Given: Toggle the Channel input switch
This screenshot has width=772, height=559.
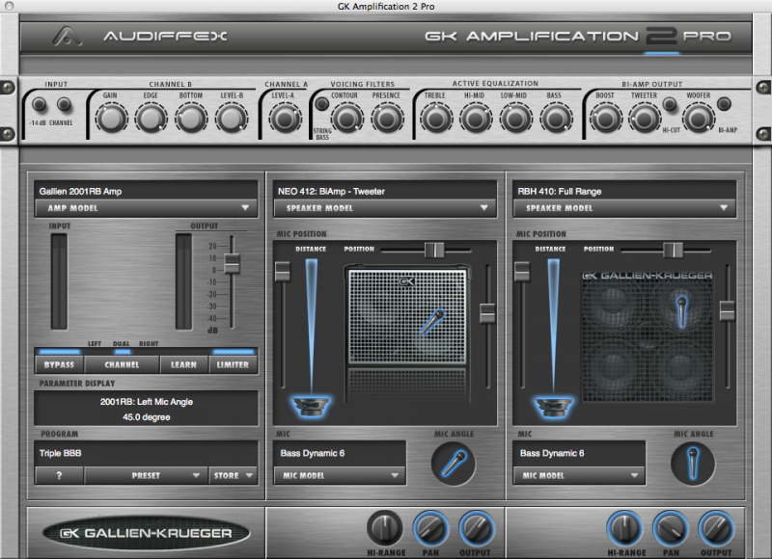Looking at the screenshot, I should (64, 104).
